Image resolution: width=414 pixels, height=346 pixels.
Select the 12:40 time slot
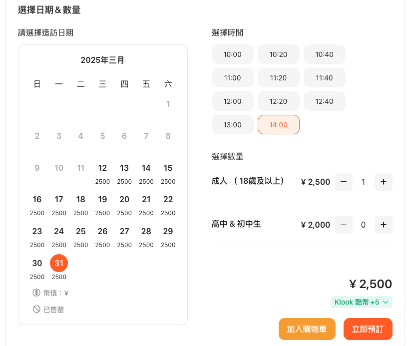coord(324,101)
